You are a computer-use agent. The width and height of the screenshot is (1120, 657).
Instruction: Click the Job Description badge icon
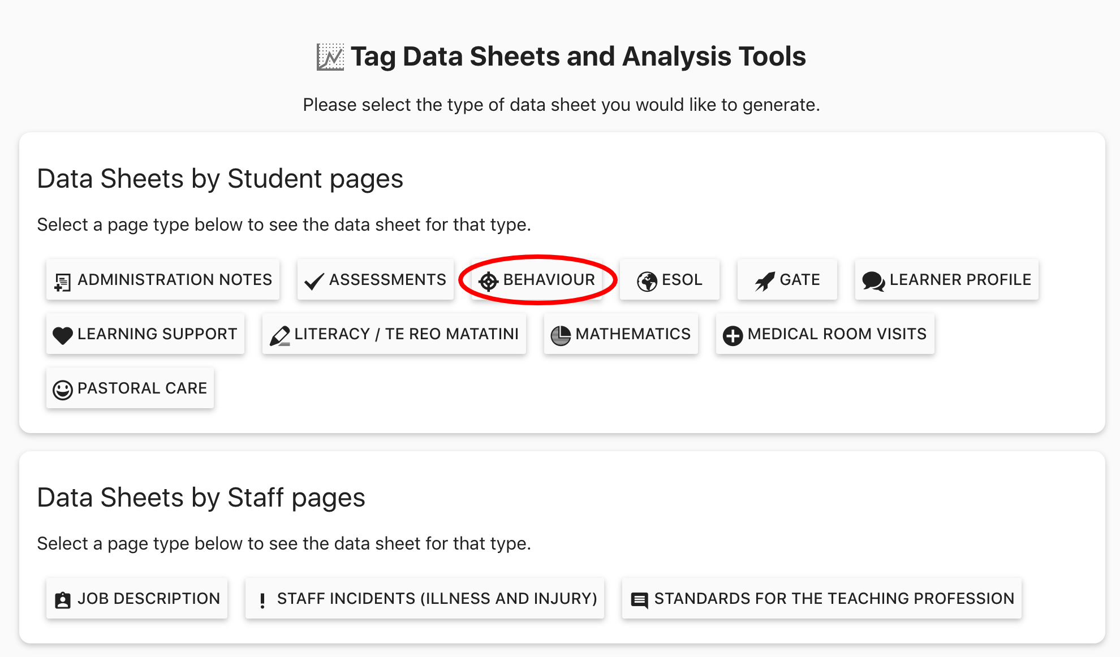pos(62,600)
